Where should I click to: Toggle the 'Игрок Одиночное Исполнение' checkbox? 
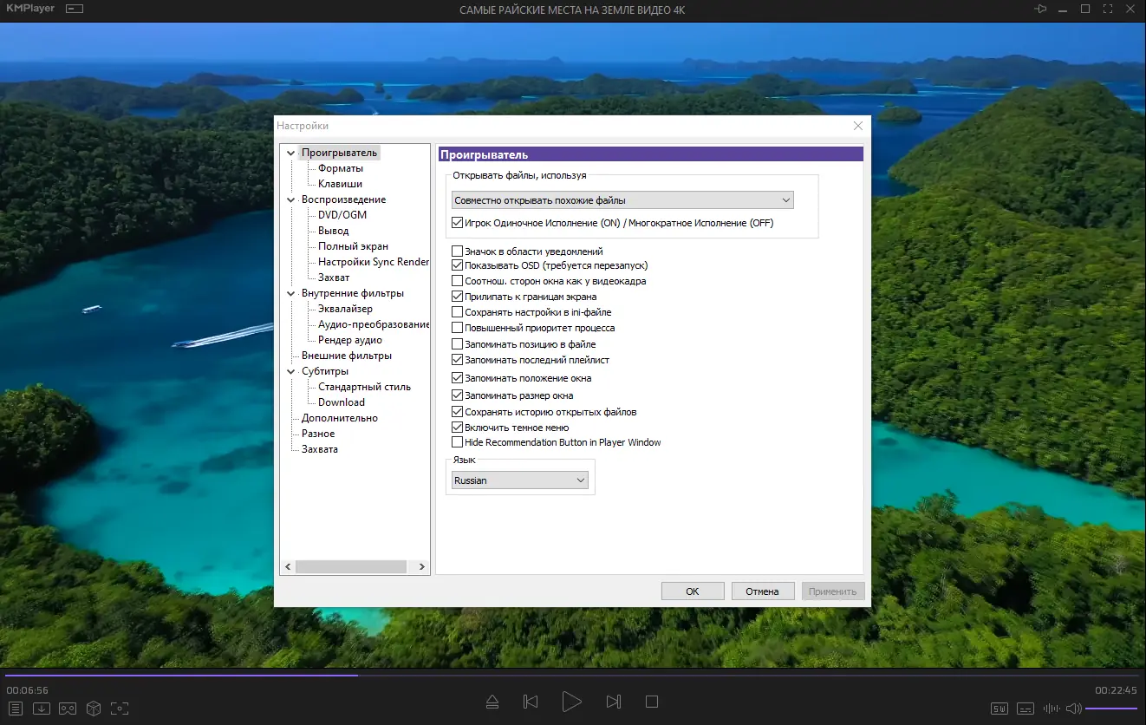(458, 223)
